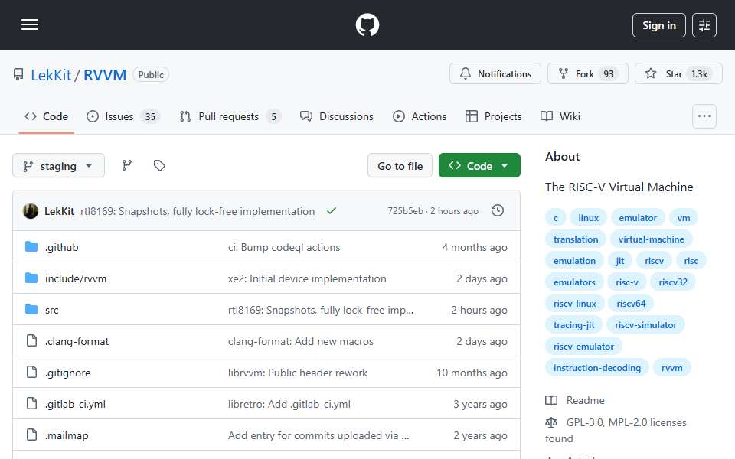Image resolution: width=735 pixels, height=459 pixels.
Task: Click file icon beside .gitlab-ci.yml
Action: click(x=31, y=404)
